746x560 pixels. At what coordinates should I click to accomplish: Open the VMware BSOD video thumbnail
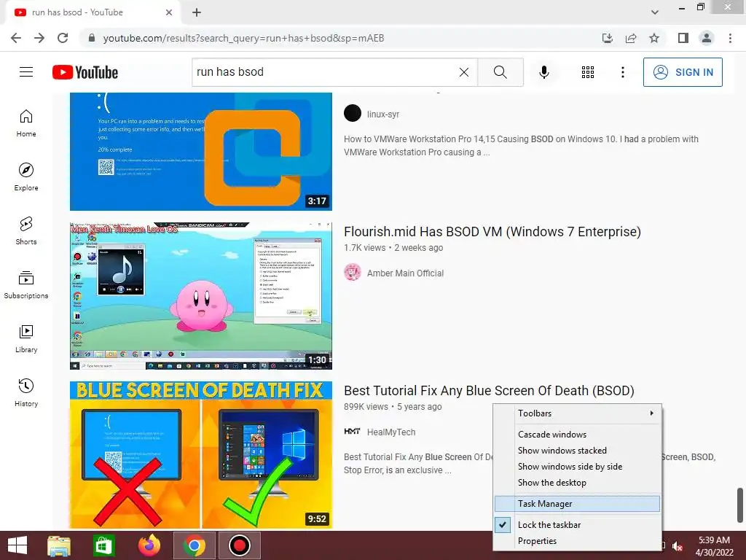201,152
